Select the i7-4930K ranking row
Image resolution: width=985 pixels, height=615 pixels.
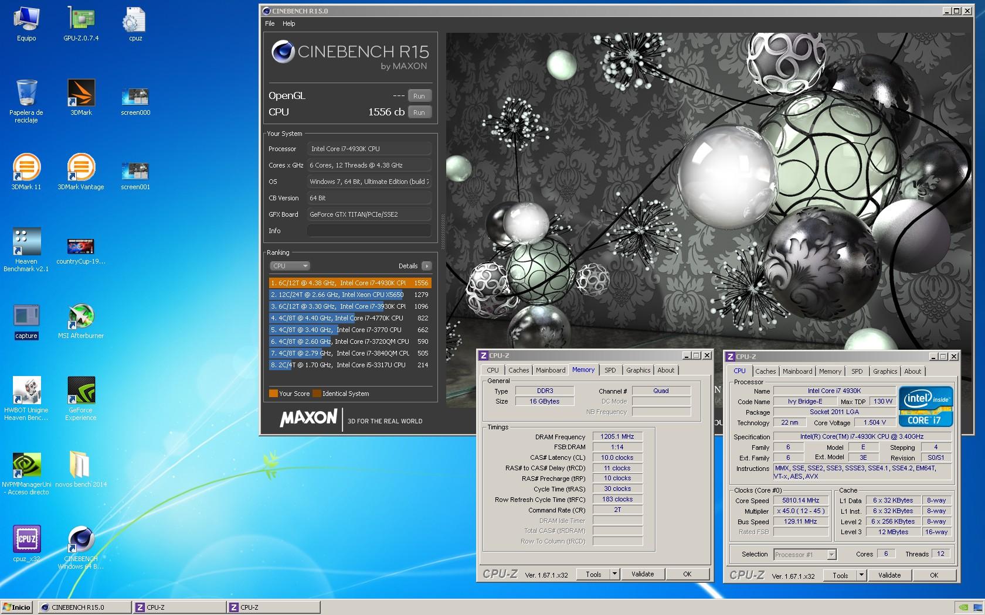(350, 283)
